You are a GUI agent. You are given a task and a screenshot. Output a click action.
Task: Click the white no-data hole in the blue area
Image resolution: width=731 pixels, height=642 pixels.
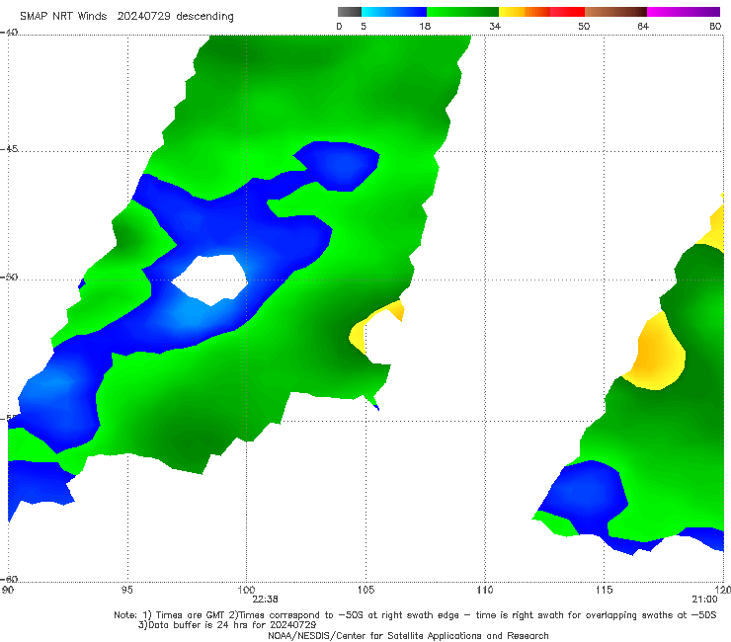pyautogui.click(x=210, y=280)
